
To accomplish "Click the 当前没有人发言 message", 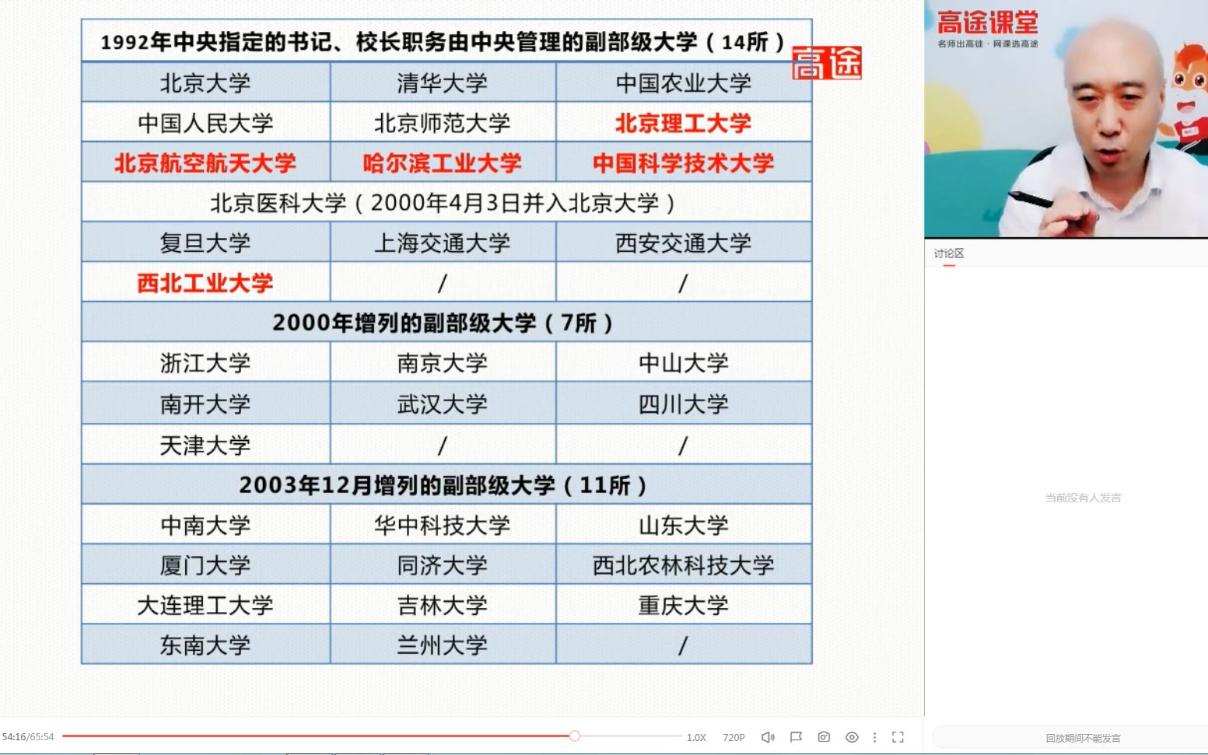I will click(1083, 498).
